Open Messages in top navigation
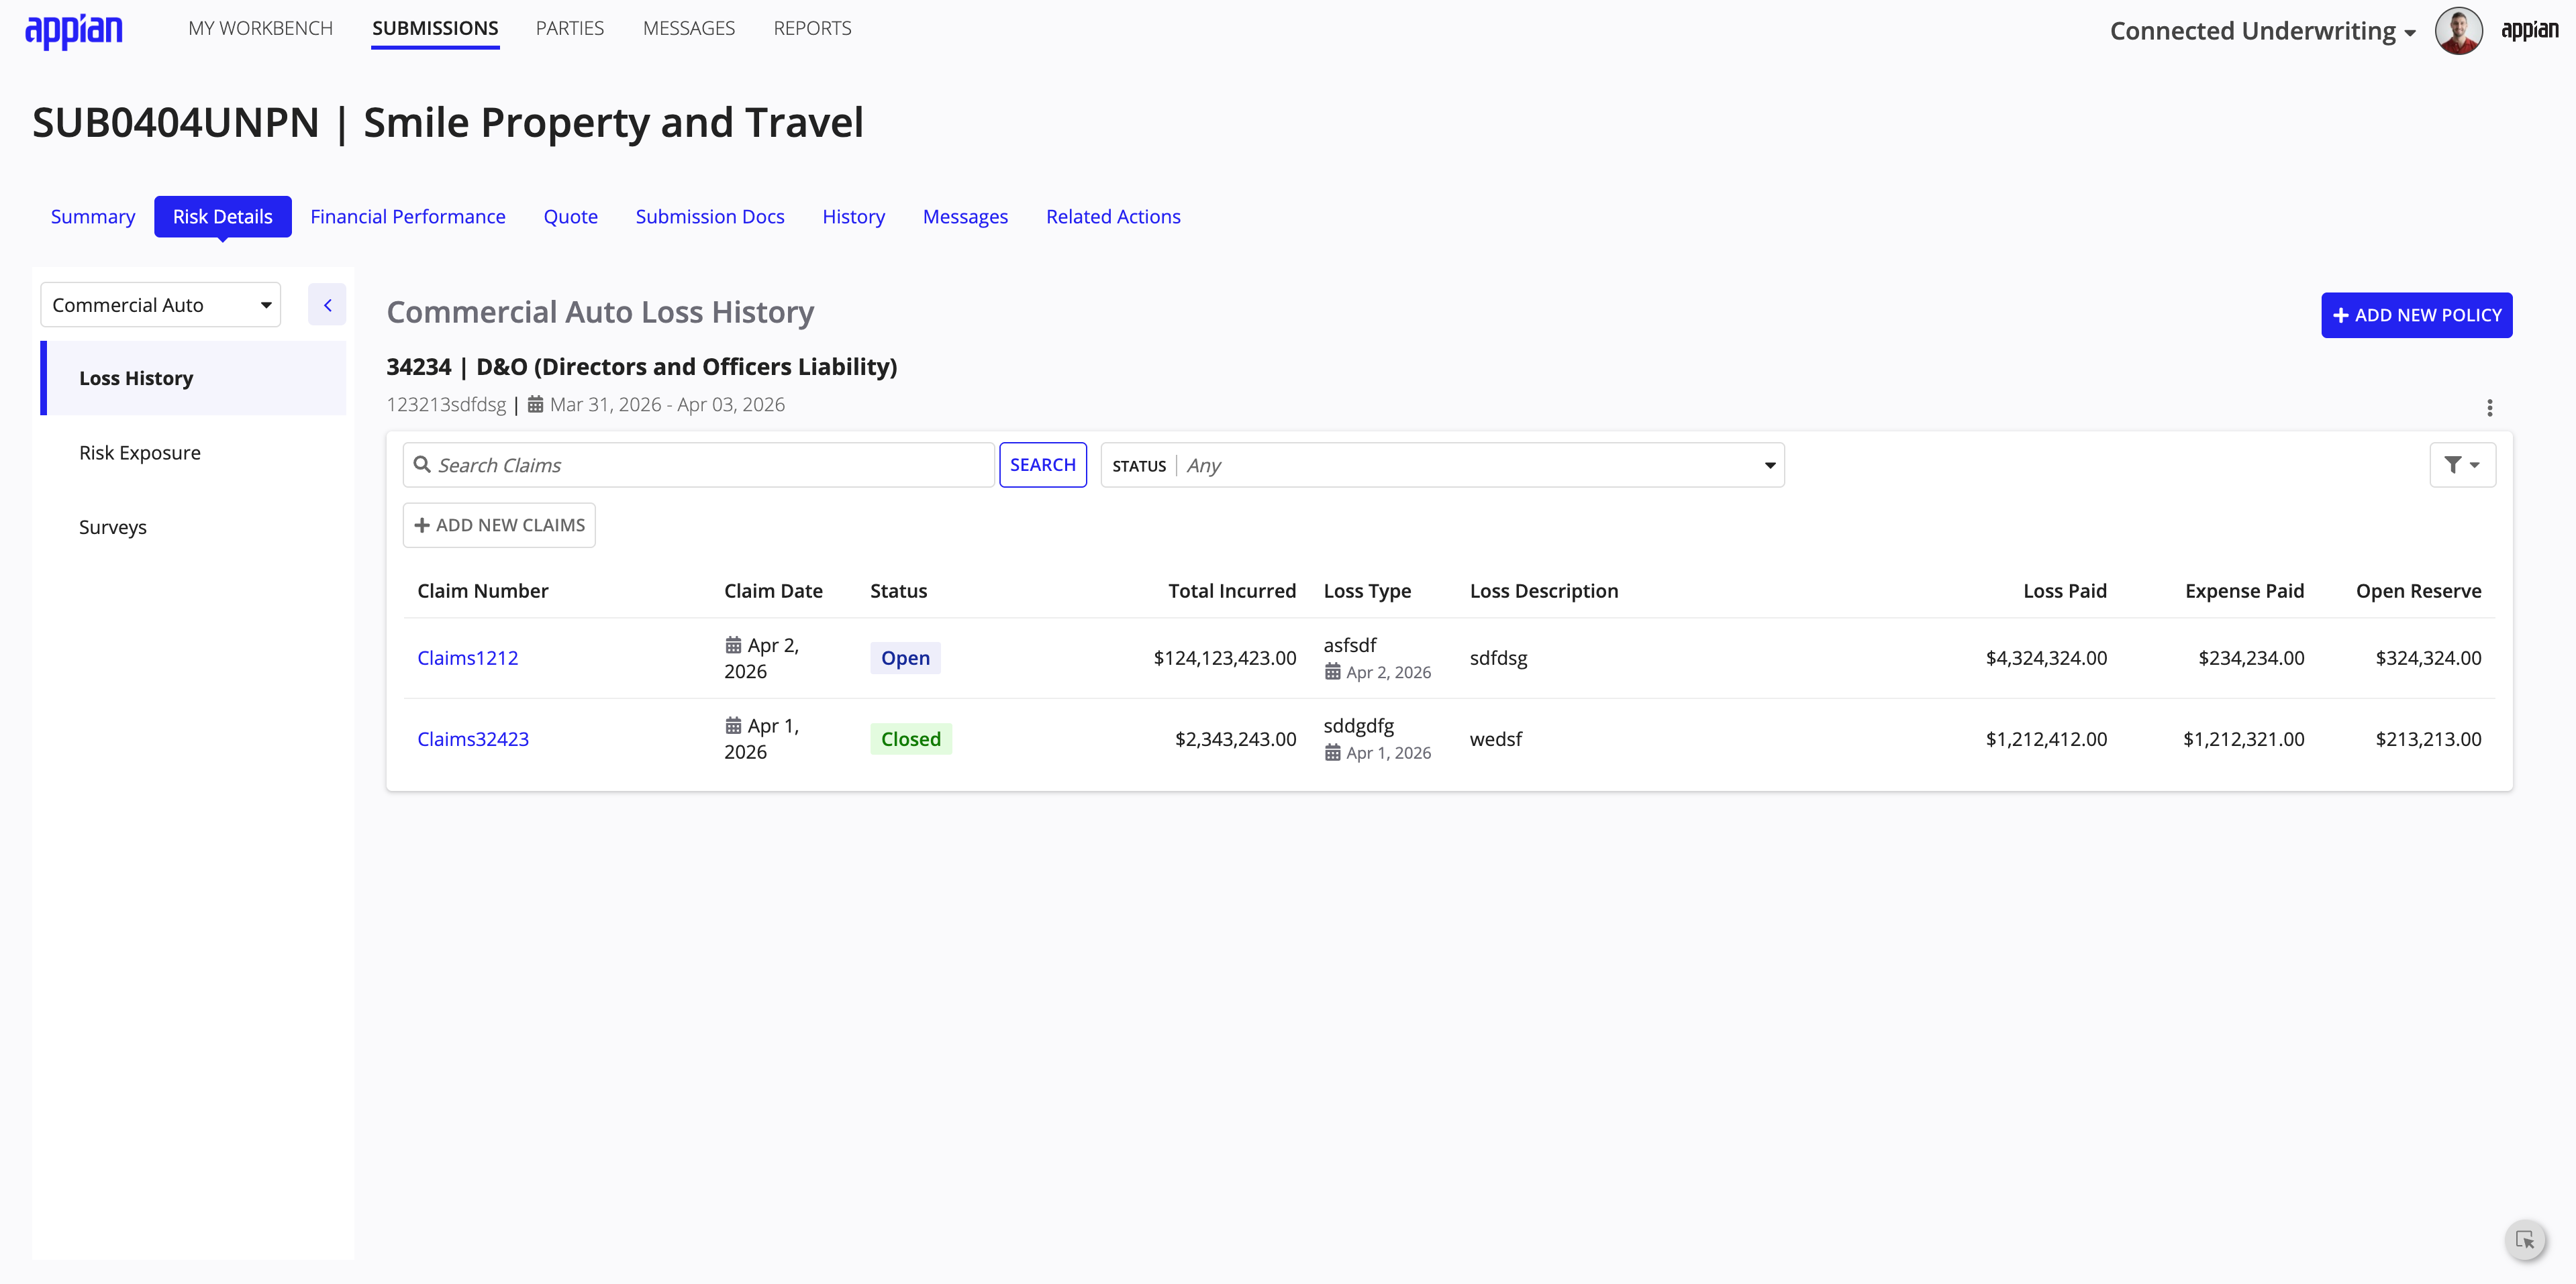 click(x=689, y=28)
